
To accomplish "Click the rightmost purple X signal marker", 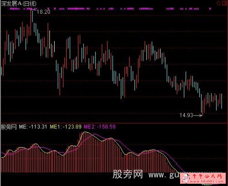I will tap(210, 9).
